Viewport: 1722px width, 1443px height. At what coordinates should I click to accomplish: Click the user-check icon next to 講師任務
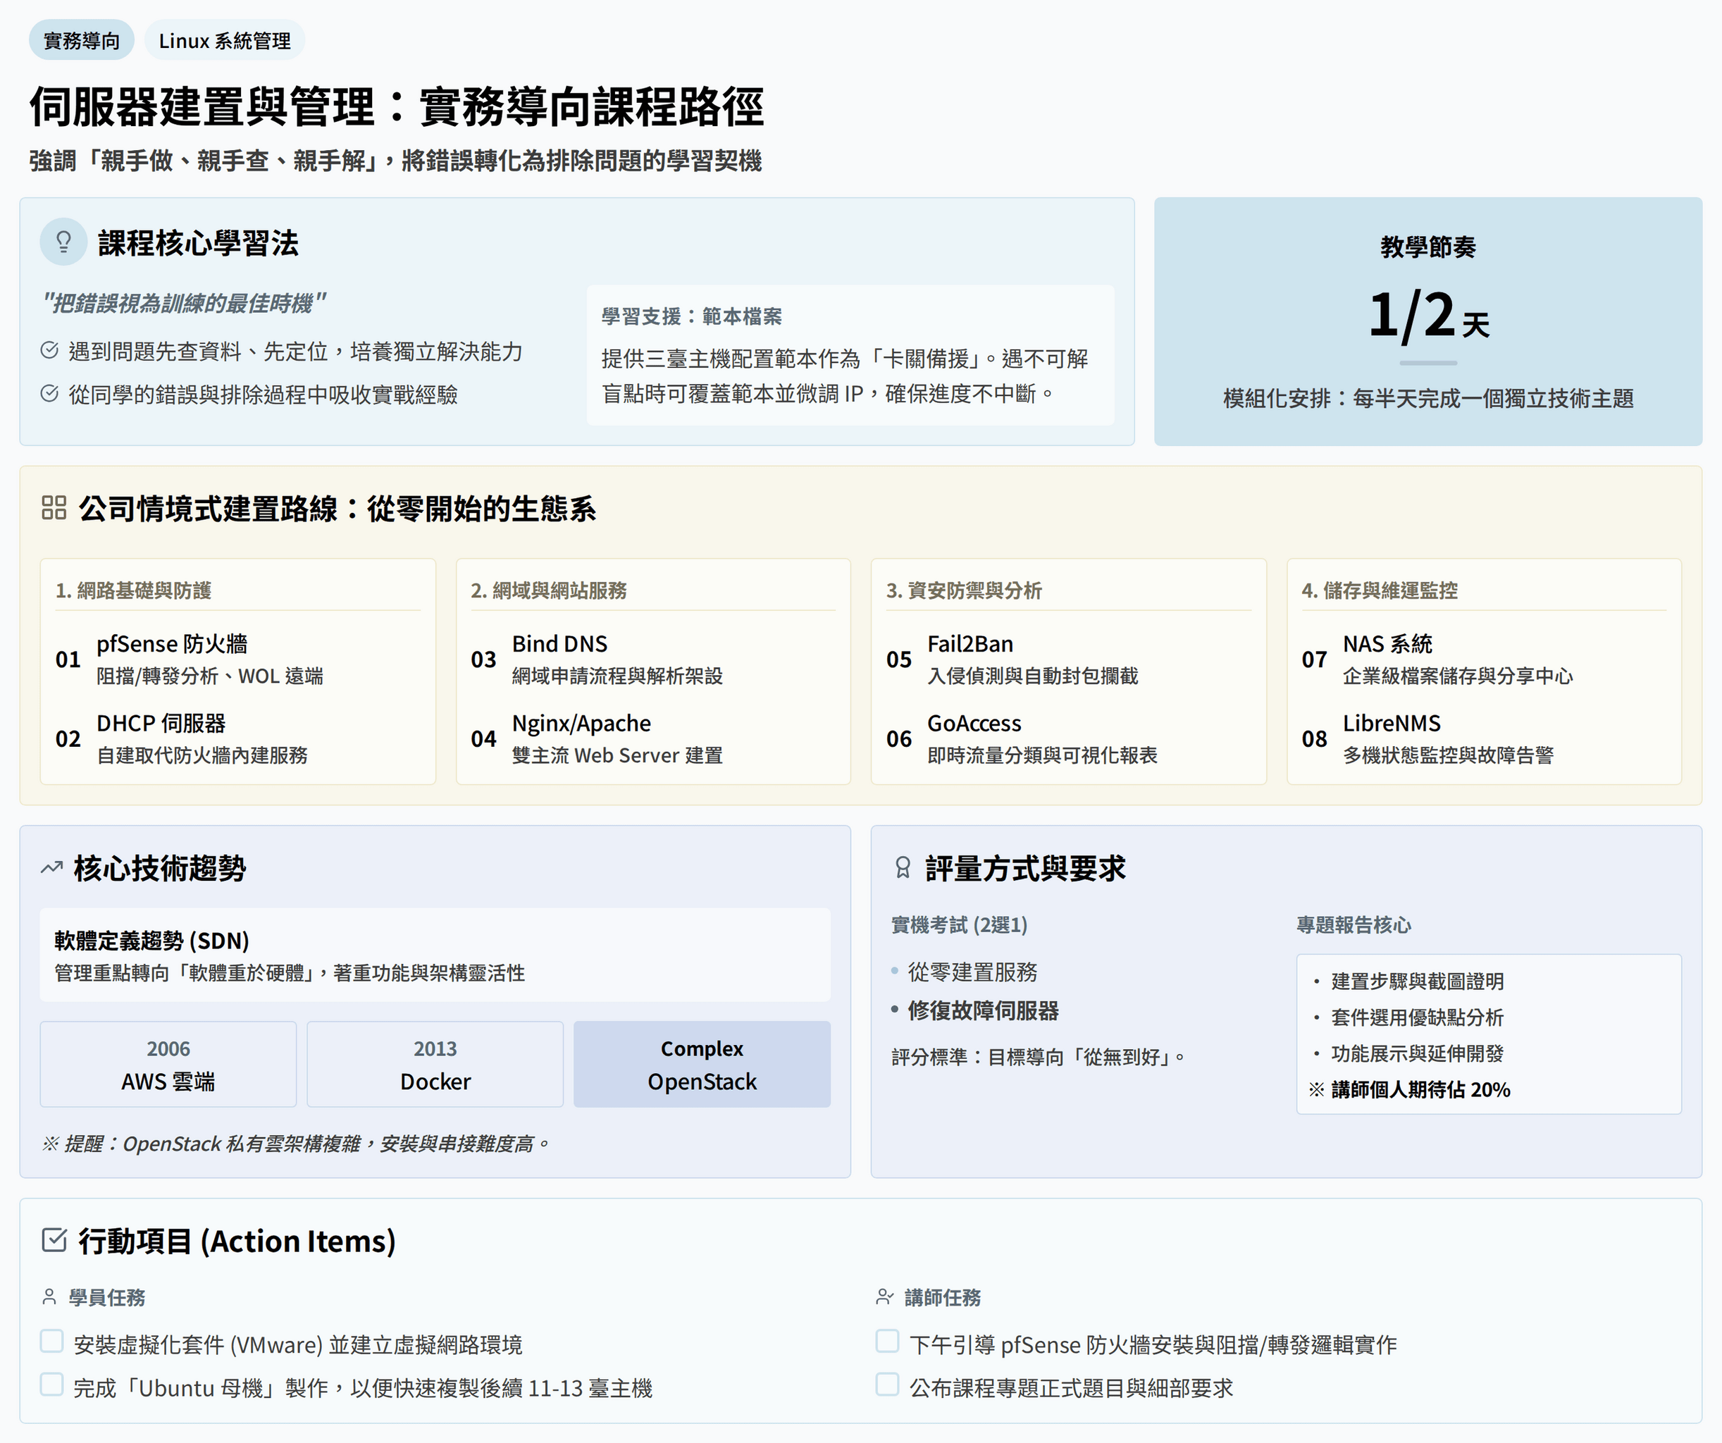884,1296
